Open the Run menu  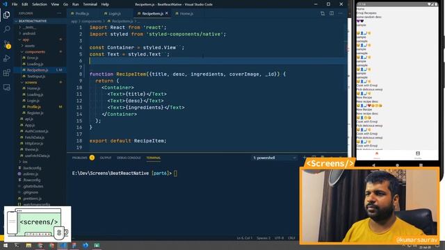coord(75,4)
